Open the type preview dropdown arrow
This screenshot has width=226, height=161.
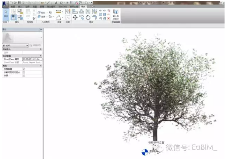(x=41, y=37)
